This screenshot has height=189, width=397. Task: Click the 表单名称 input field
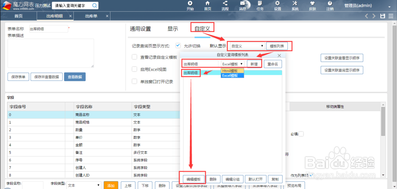click(48, 29)
